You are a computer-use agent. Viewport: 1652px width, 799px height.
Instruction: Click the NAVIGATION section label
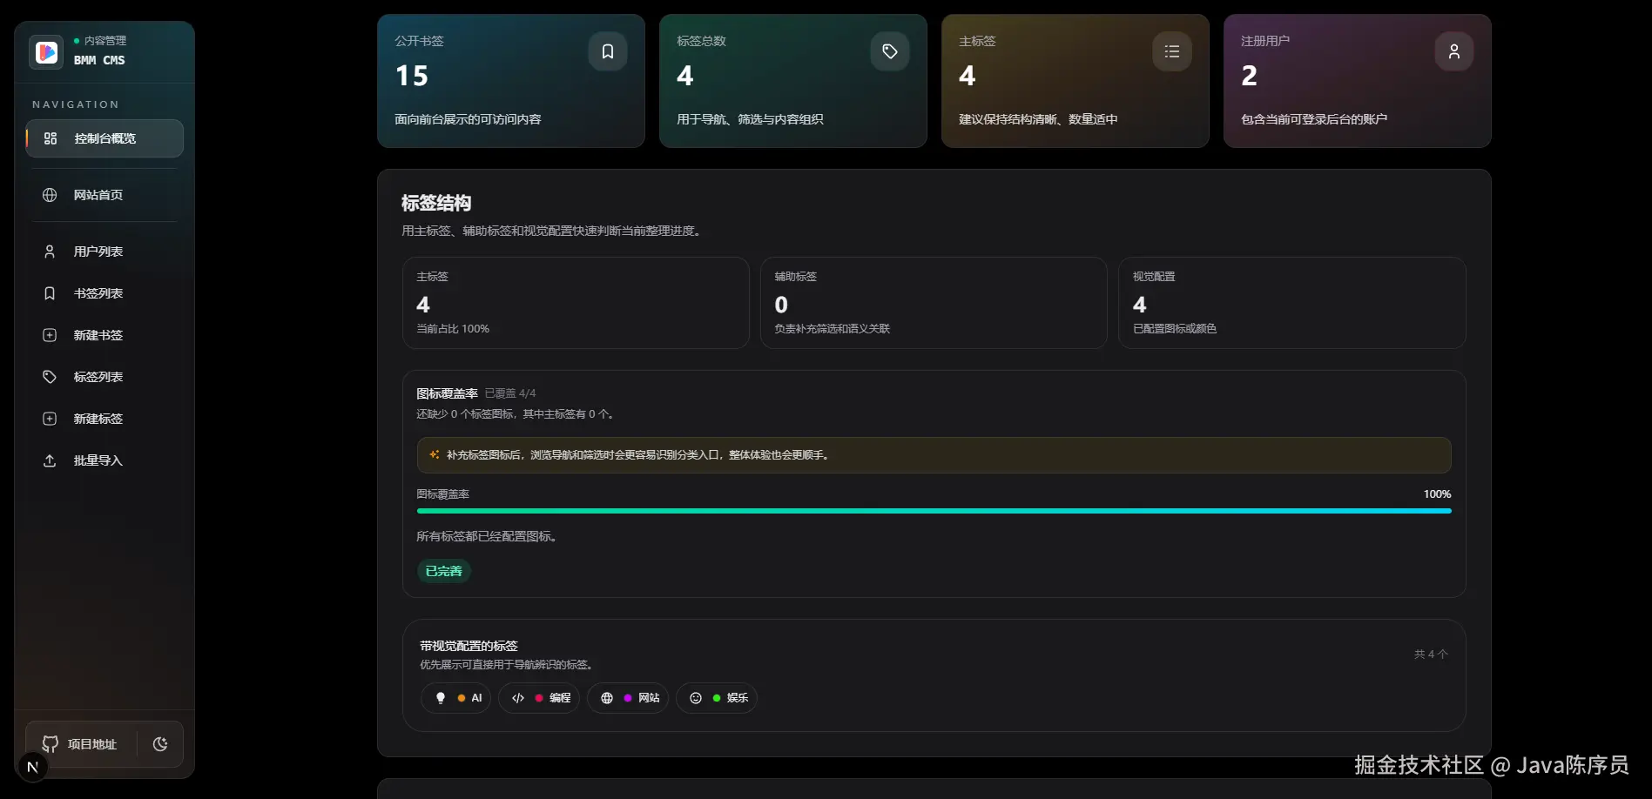(76, 104)
